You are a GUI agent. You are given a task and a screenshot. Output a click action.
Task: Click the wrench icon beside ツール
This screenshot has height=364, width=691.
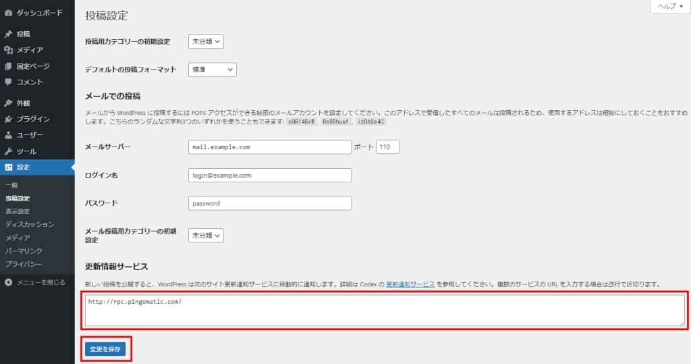coord(8,151)
